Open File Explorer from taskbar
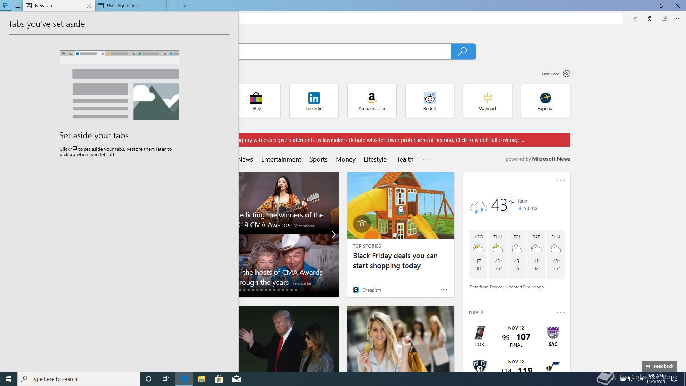This screenshot has width=686, height=386. click(201, 379)
